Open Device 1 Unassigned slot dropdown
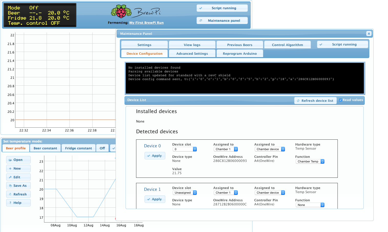The image size is (388, 232). 185,193
